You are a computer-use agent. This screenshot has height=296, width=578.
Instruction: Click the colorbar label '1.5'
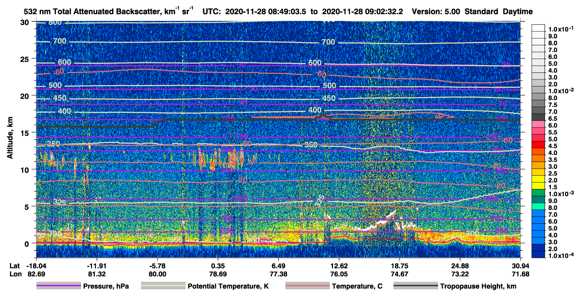(x=554, y=187)
